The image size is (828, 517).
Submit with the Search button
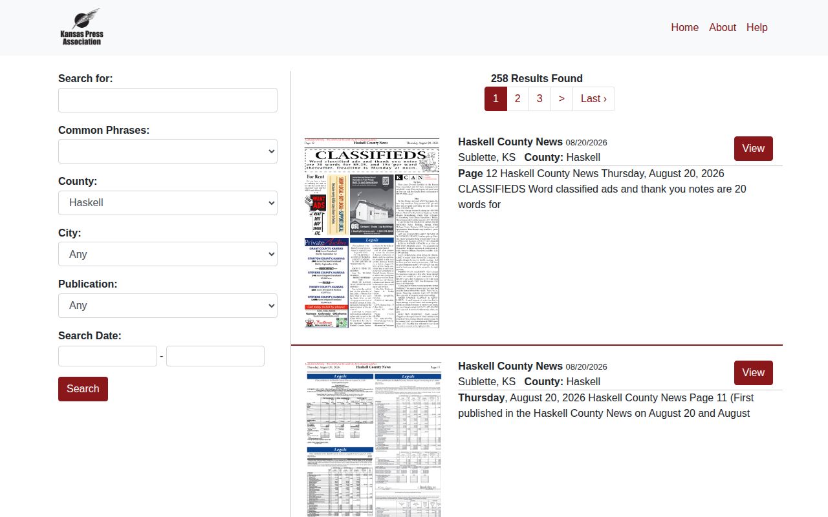[83, 389]
